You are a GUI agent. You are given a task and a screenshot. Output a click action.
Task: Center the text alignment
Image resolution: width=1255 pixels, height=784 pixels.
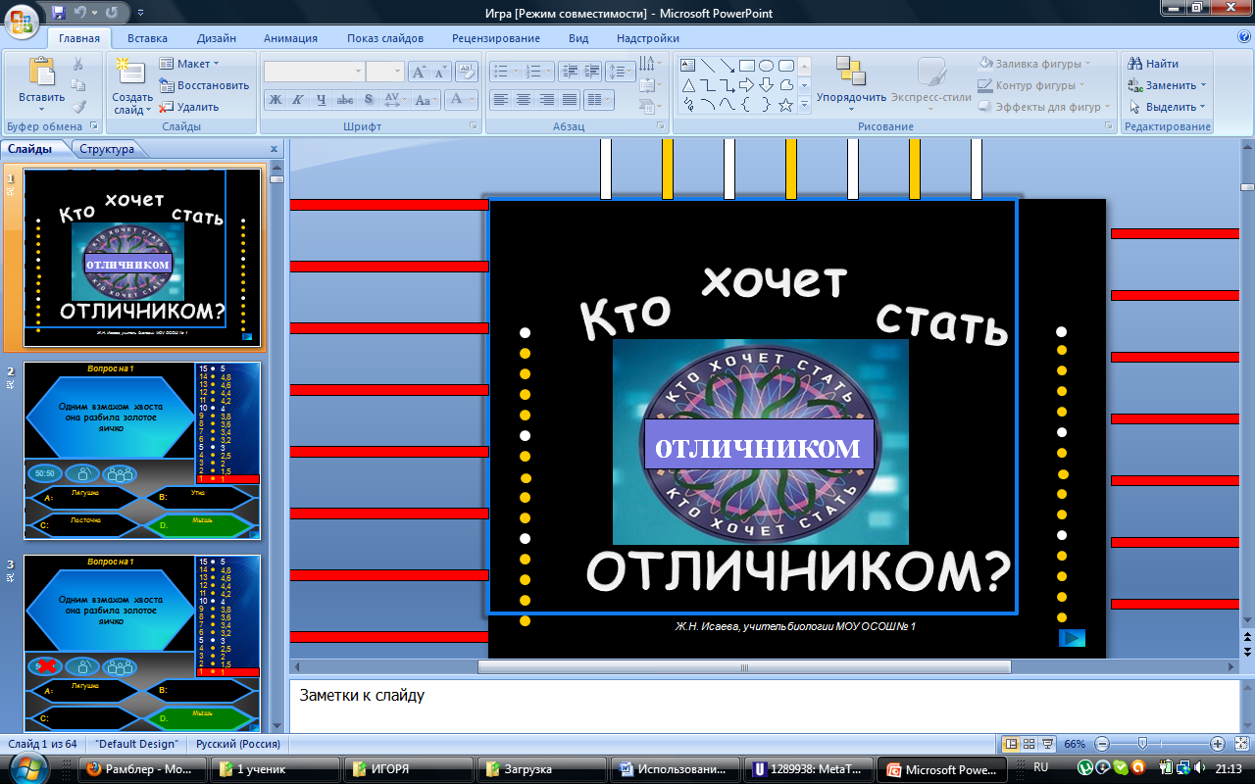click(524, 100)
